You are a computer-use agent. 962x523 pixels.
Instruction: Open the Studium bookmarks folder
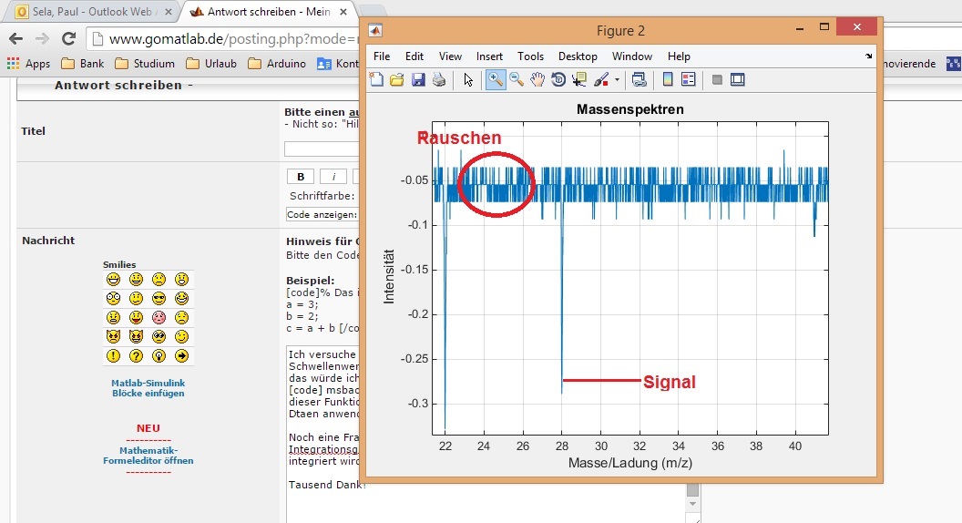(147, 64)
